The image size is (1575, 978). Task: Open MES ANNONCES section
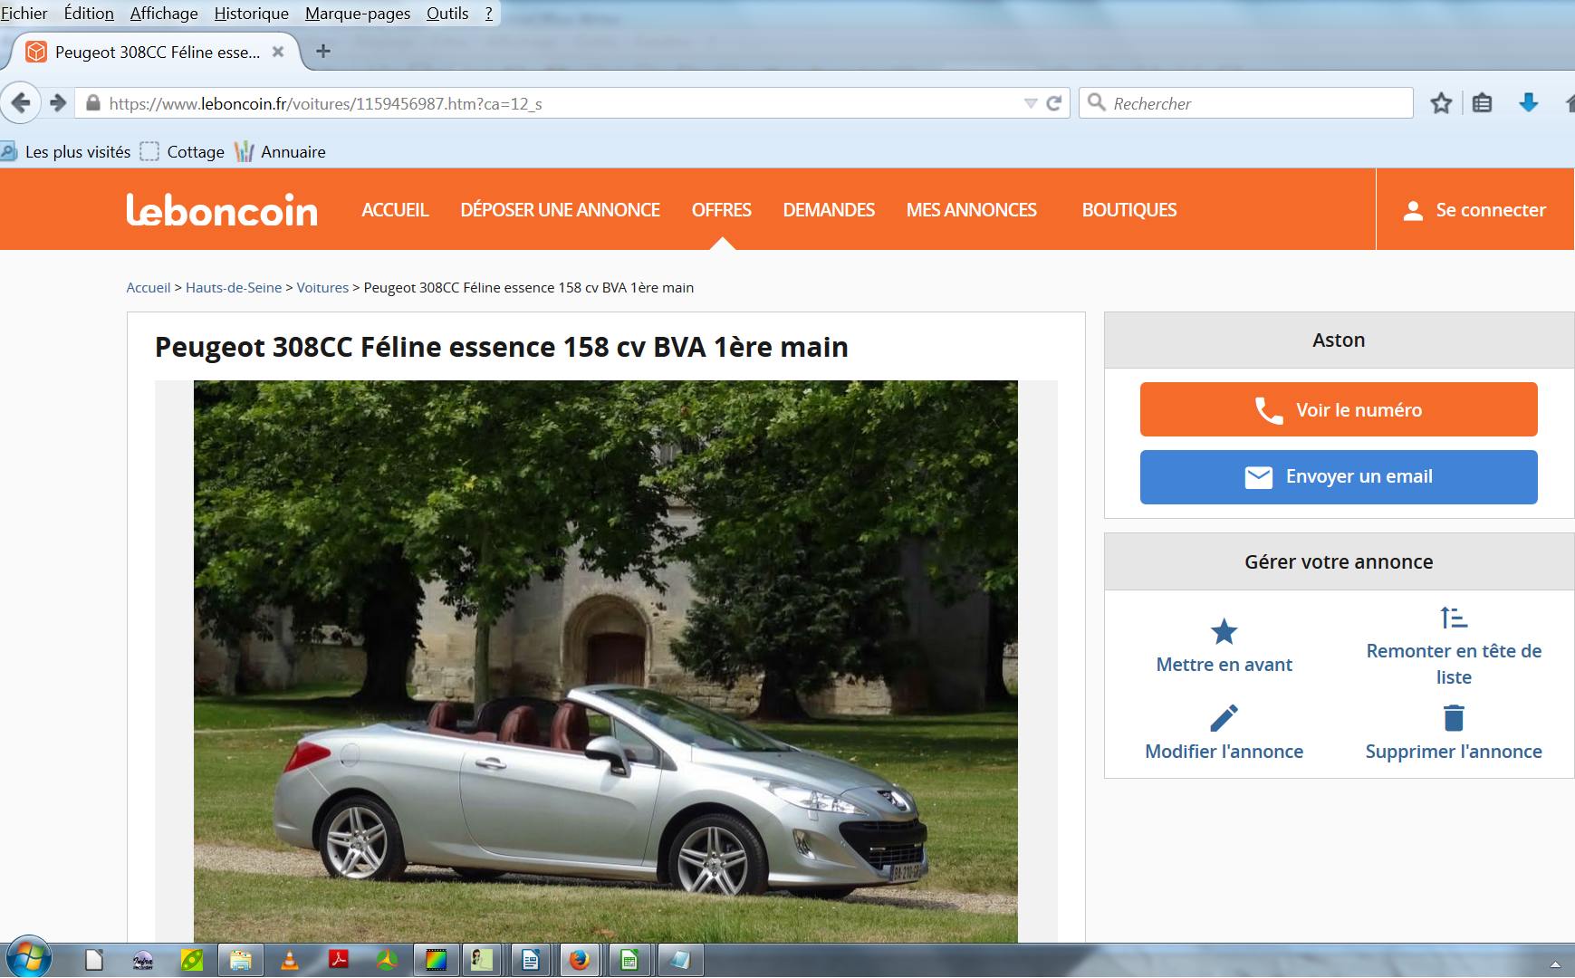tap(971, 209)
